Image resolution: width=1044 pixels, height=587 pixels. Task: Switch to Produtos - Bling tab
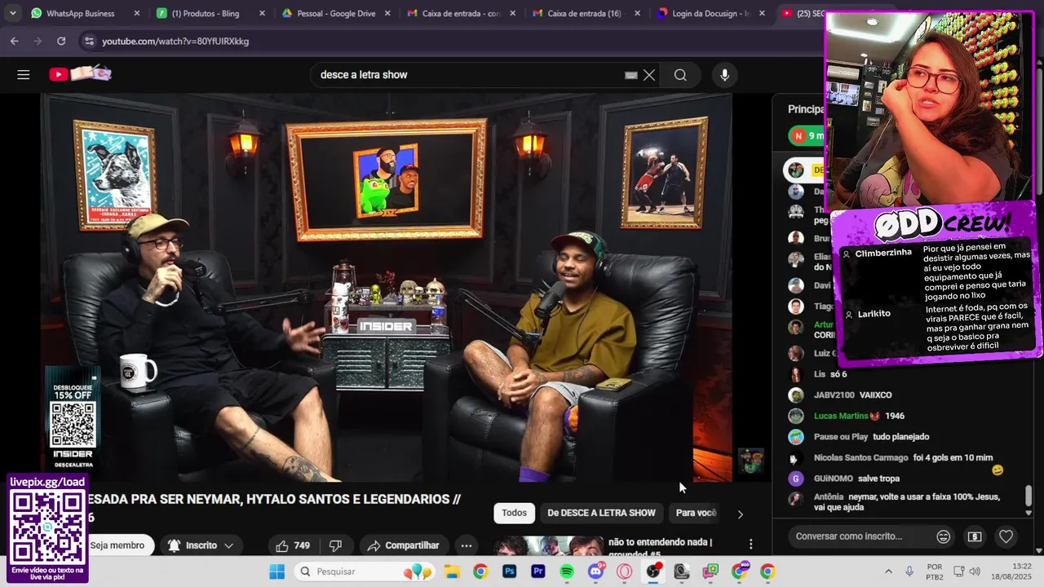pyautogui.click(x=210, y=14)
